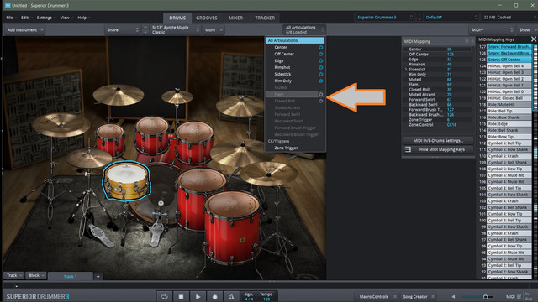Screen dimensions: 538x302
Task: Click the keys icon beside Hide MIDI Mapping Keys
Action: tap(408, 149)
